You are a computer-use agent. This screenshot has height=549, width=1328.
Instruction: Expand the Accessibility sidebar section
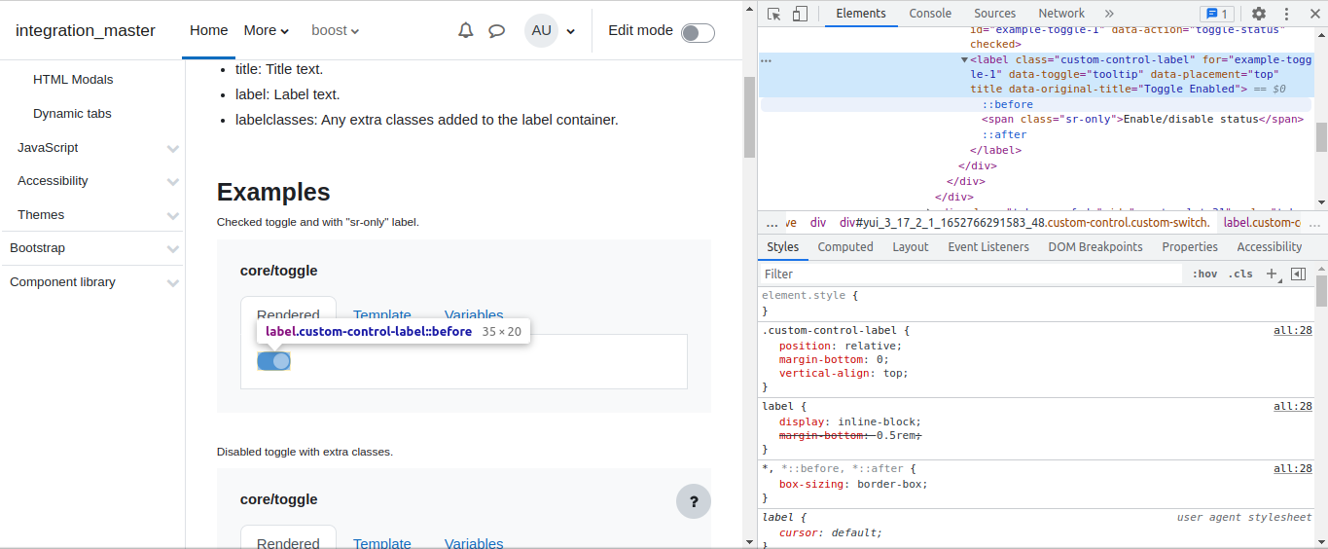173,182
